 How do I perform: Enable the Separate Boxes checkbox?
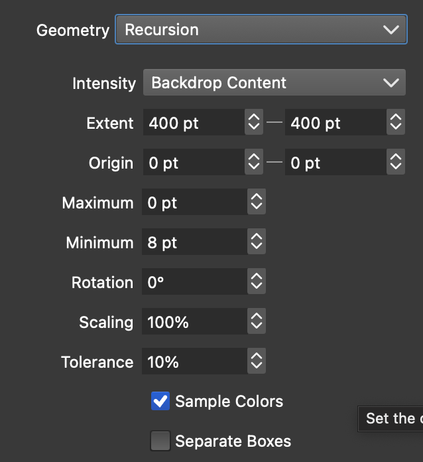click(160, 441)
